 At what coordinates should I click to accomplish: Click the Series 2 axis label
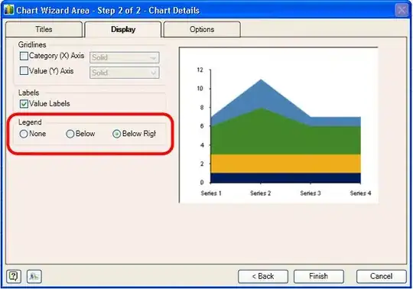point(261,193)
